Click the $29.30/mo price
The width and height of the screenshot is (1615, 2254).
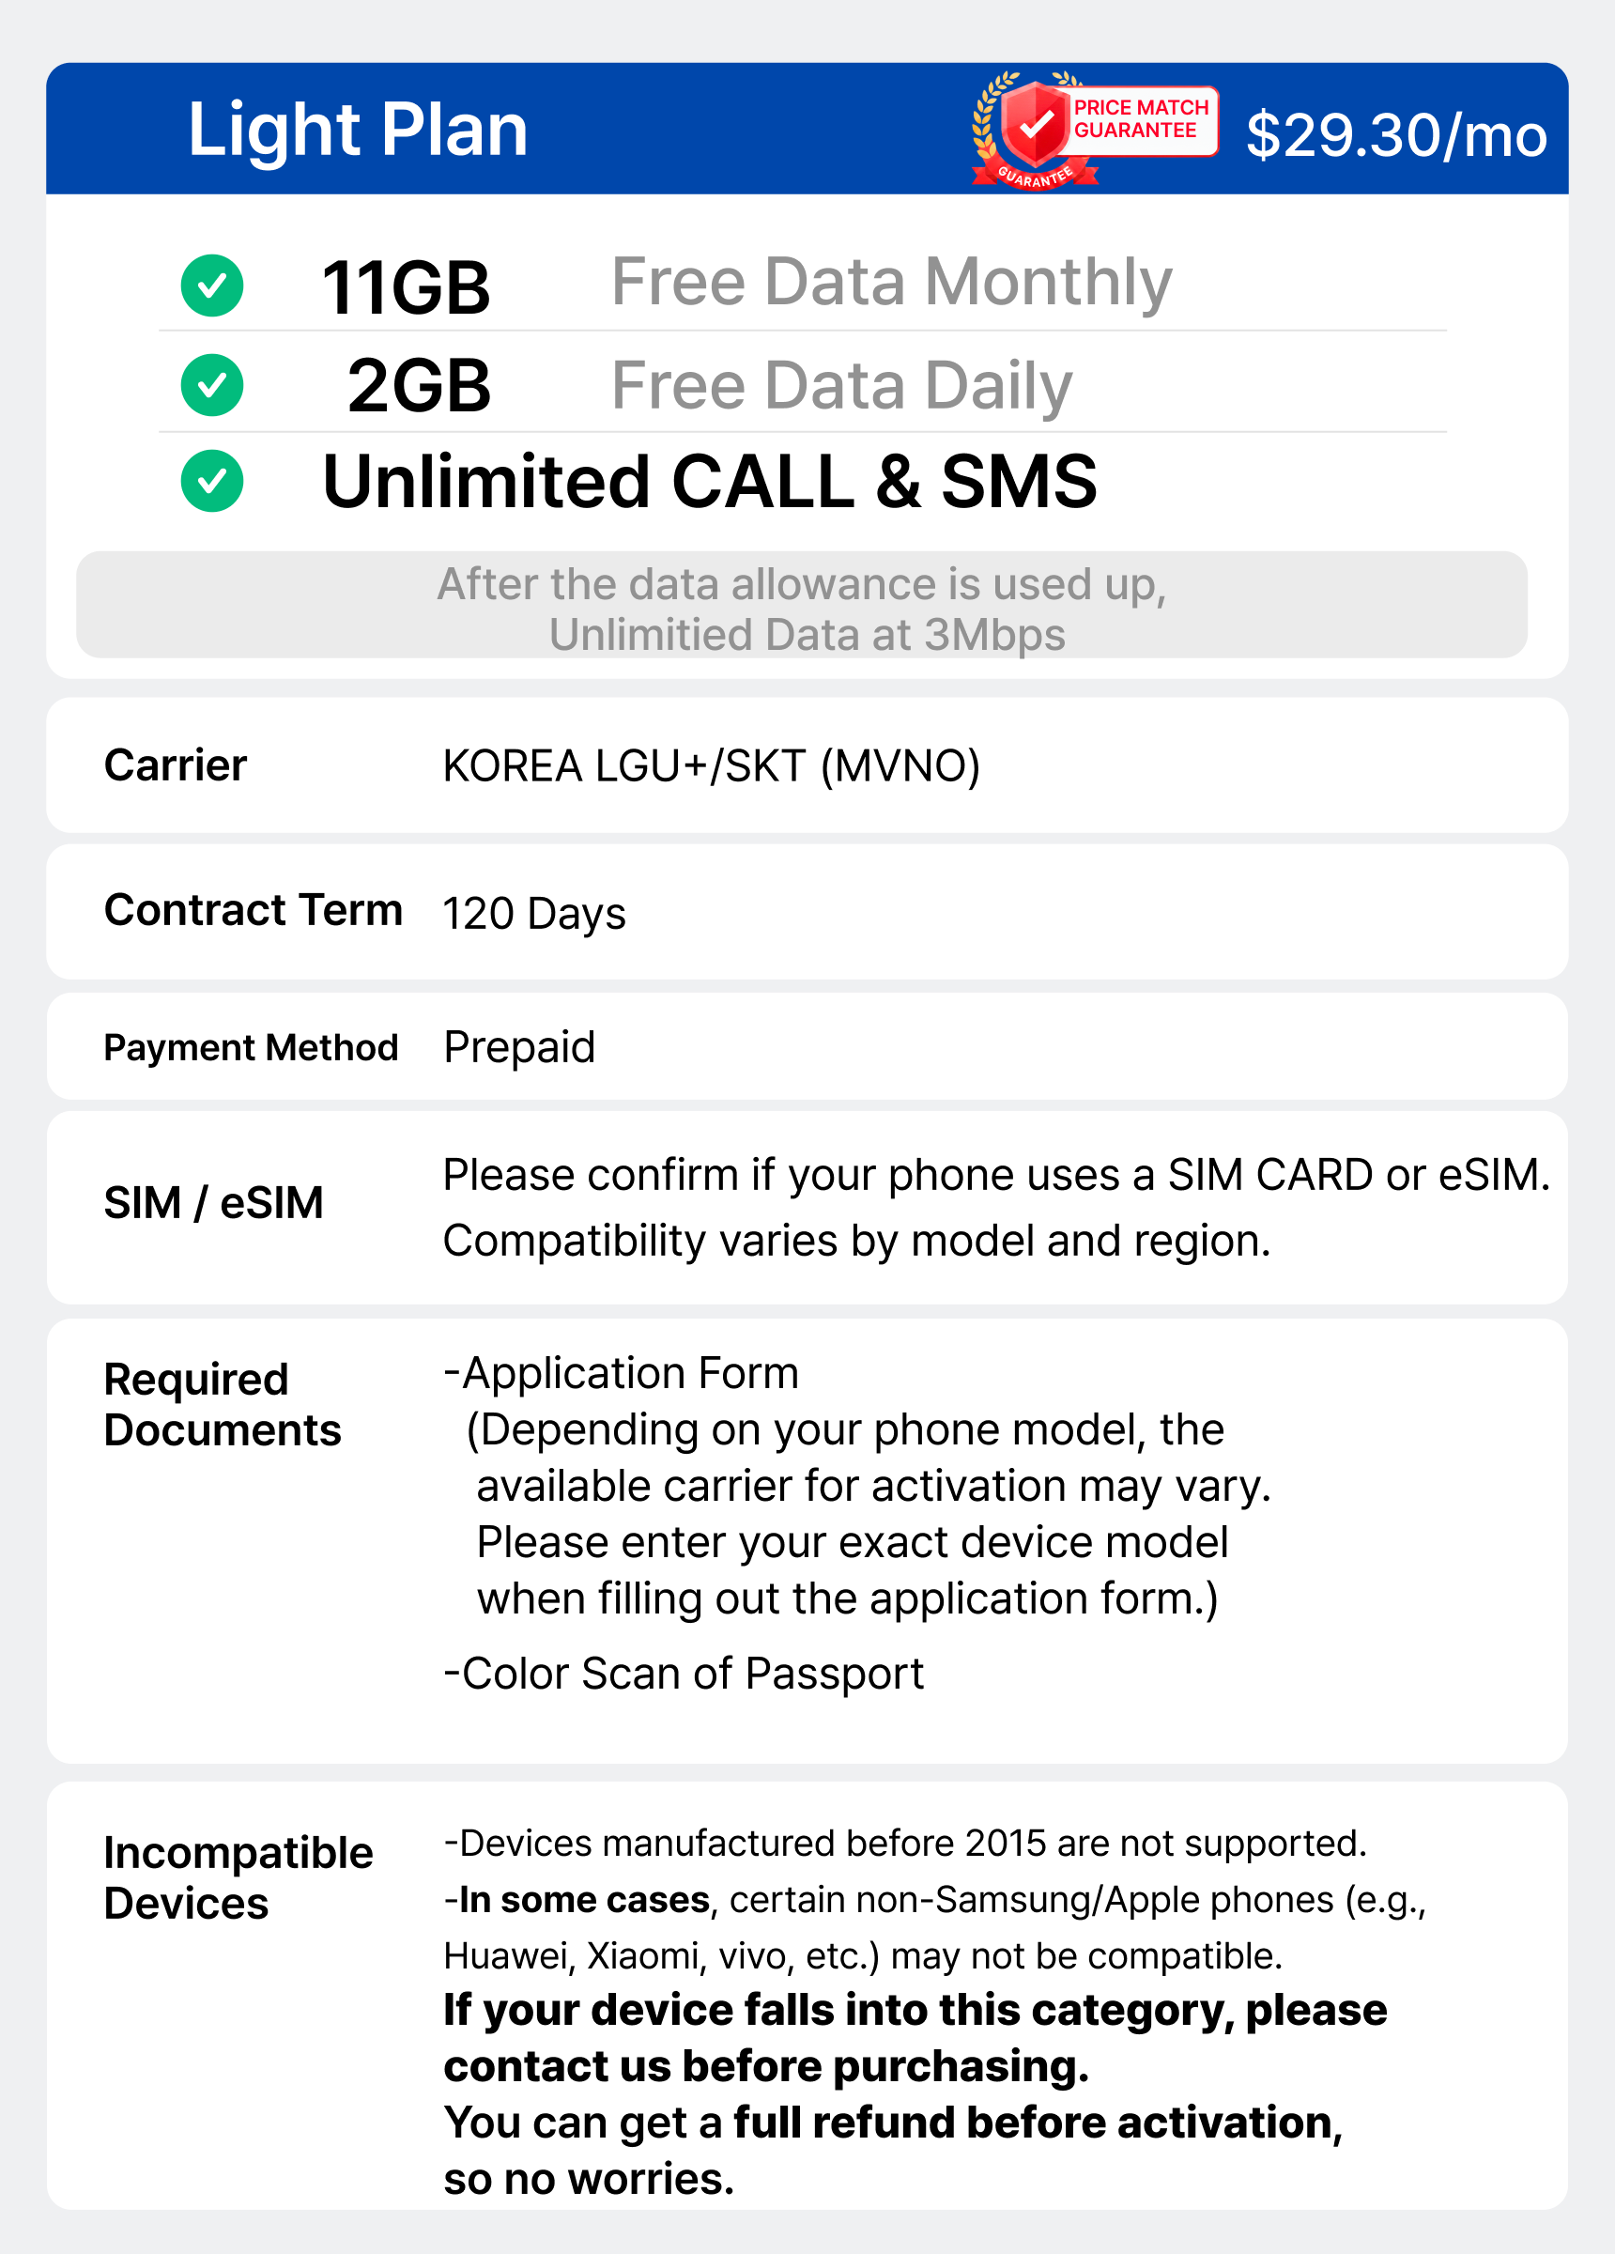tap(1395, 135)
